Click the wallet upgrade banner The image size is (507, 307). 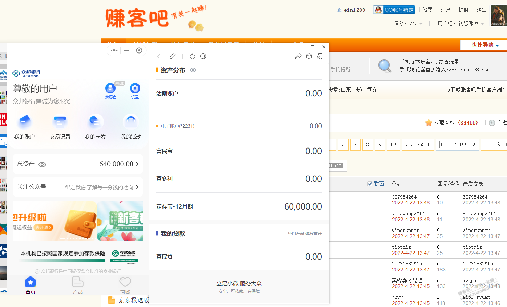click(x=55, y=221)
